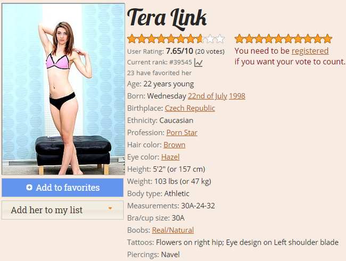
Task: Open the Add her to my list dropdown
Action: 62,210
